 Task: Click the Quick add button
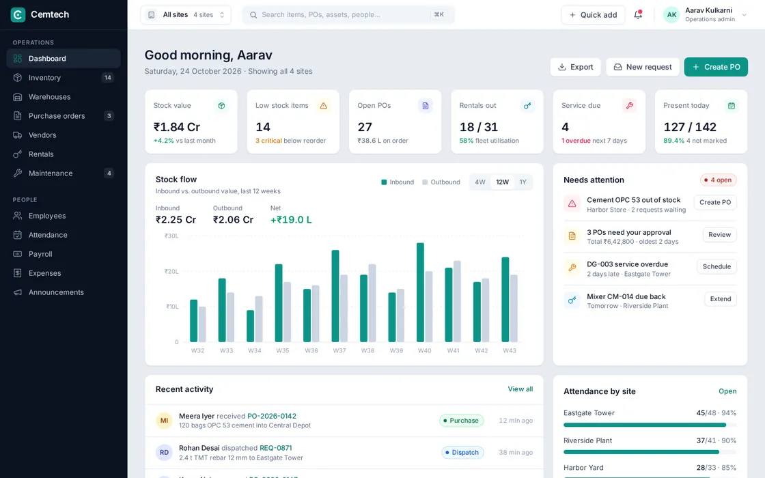coord(593,14)
